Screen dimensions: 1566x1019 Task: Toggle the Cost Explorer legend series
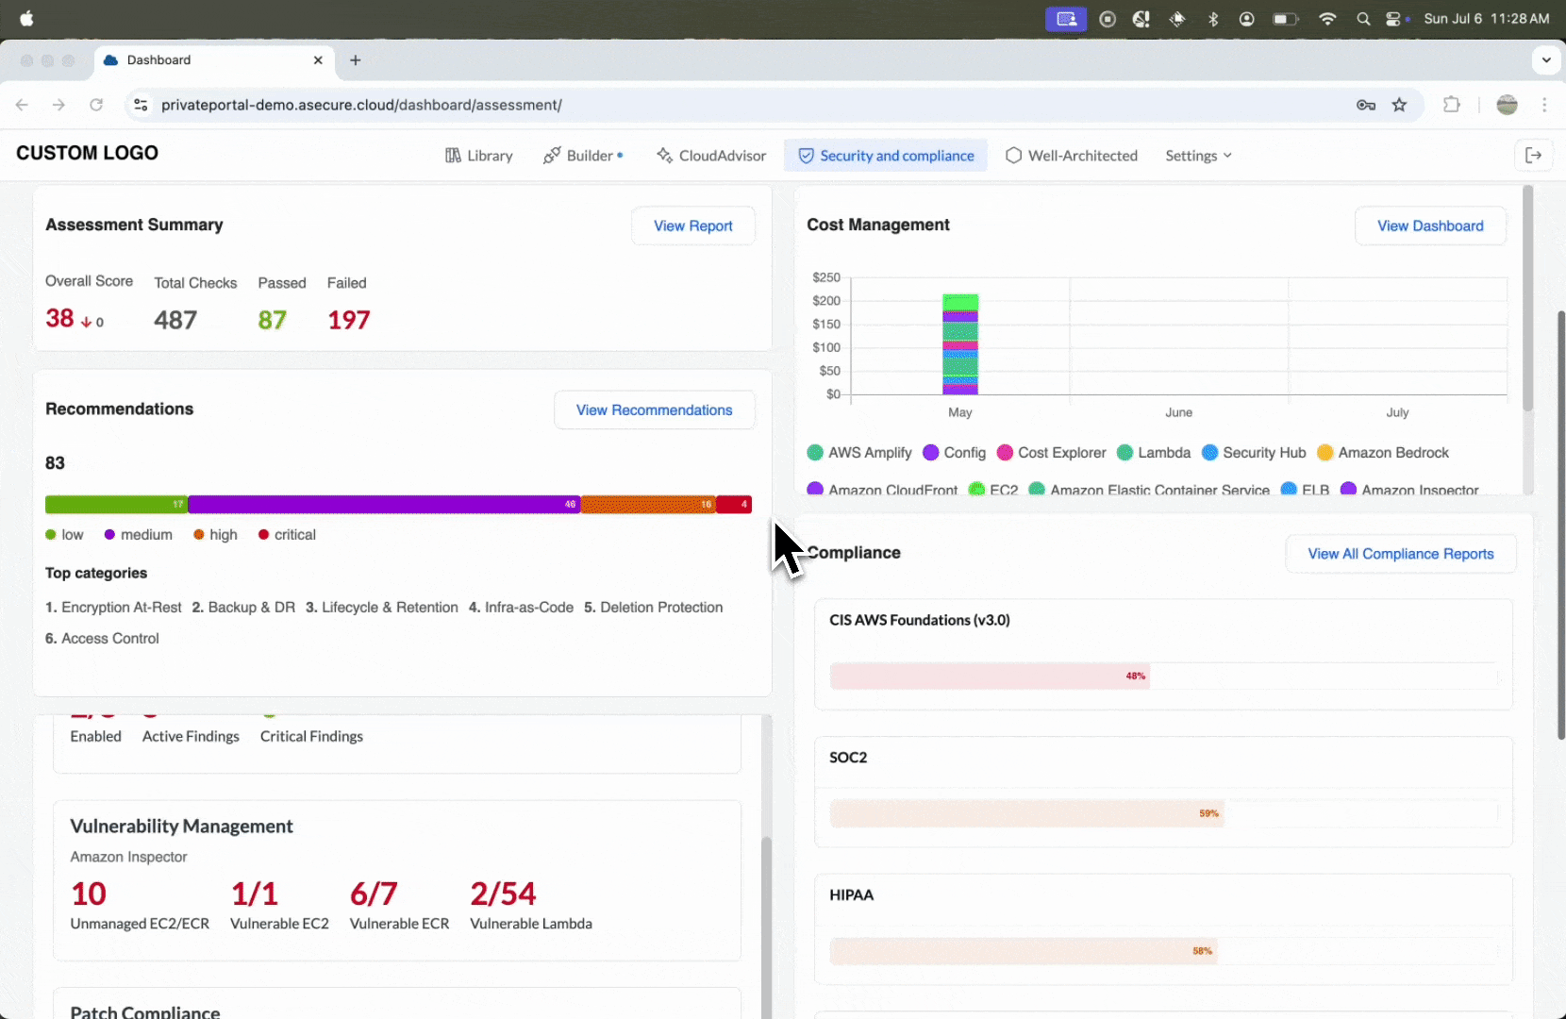(x=1051, y=453)
